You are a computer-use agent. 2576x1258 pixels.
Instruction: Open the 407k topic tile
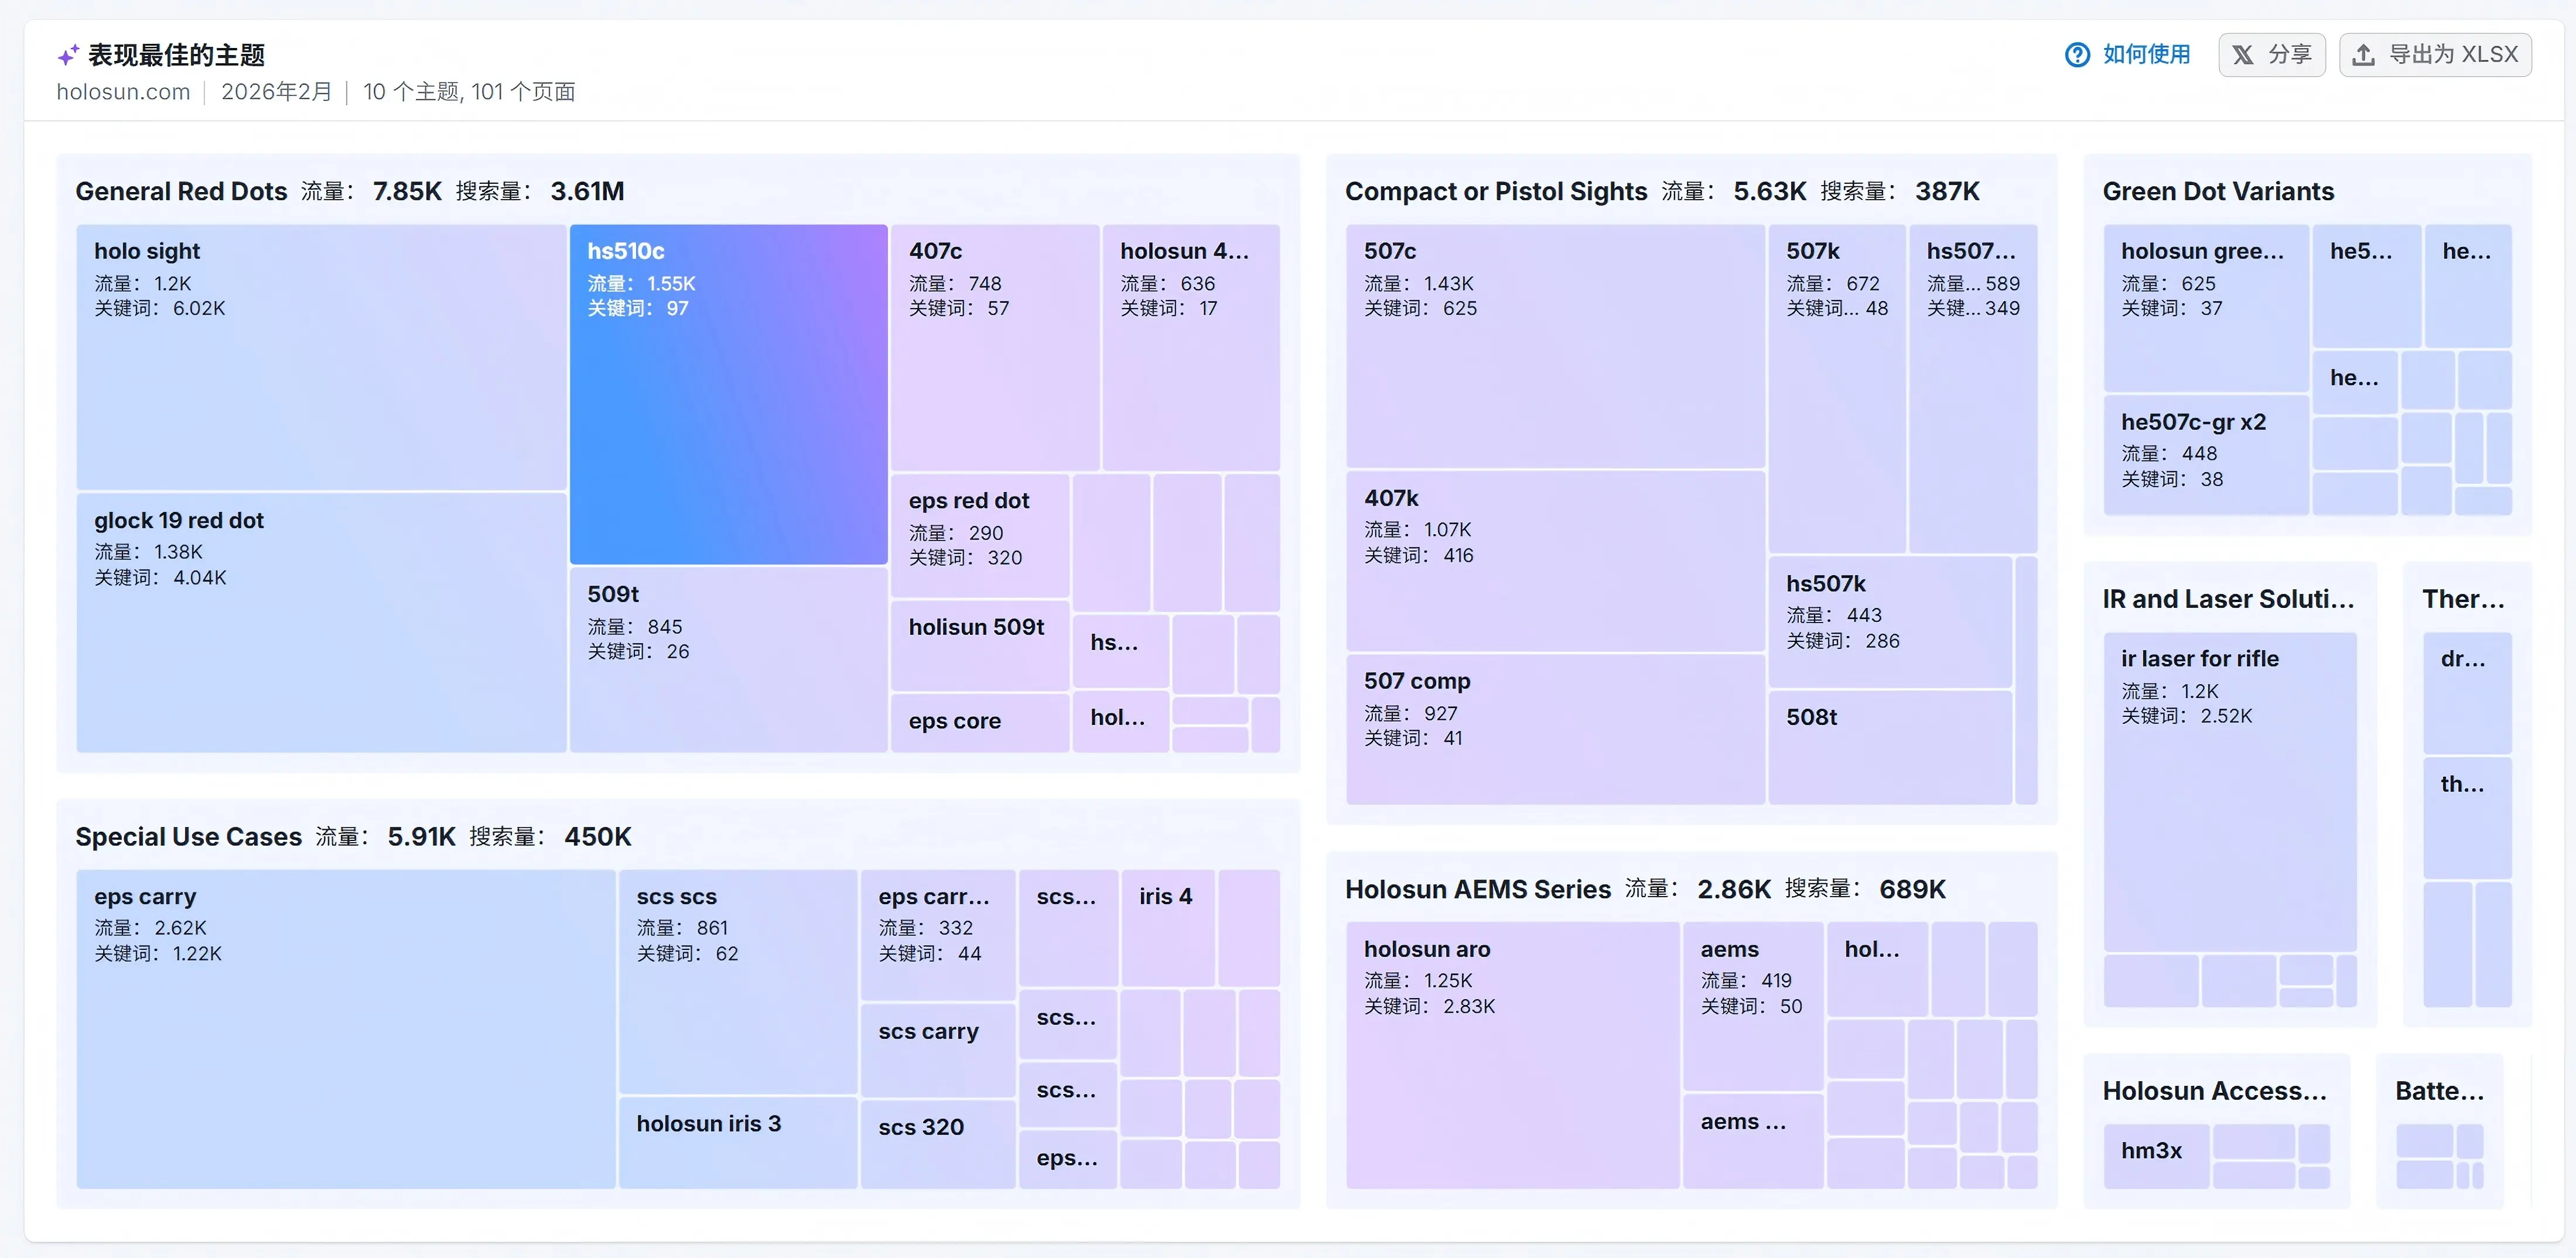[1555, 561]
